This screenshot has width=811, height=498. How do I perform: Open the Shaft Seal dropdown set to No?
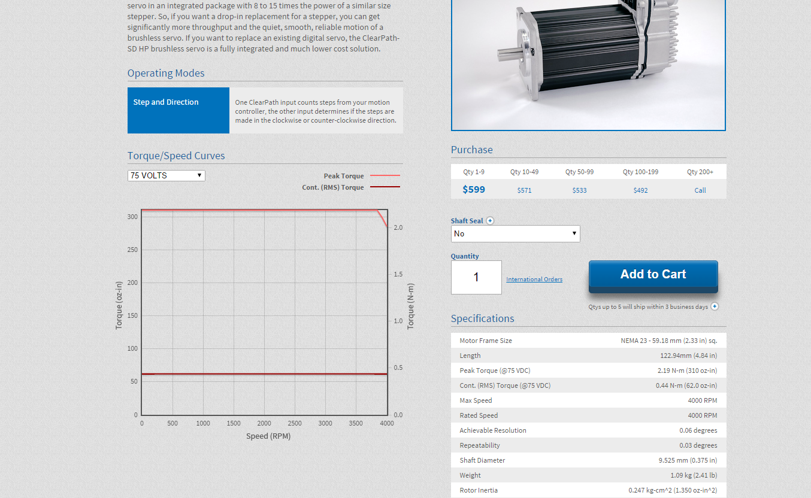coord(515,233)
